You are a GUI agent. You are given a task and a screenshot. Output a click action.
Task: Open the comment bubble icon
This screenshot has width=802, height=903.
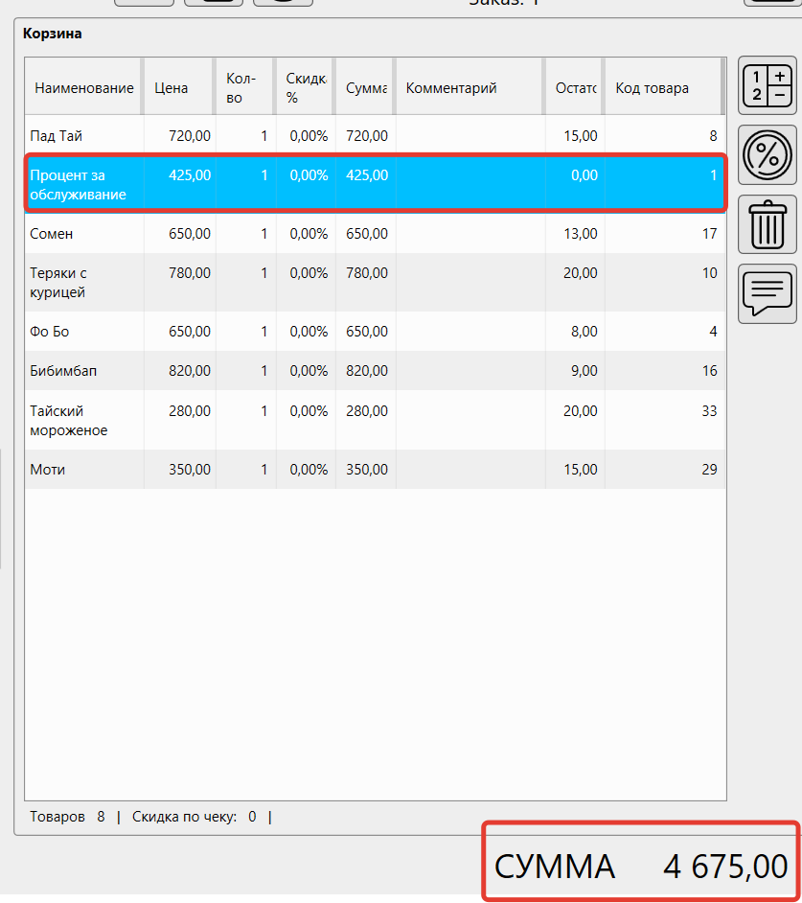[768, 293]
